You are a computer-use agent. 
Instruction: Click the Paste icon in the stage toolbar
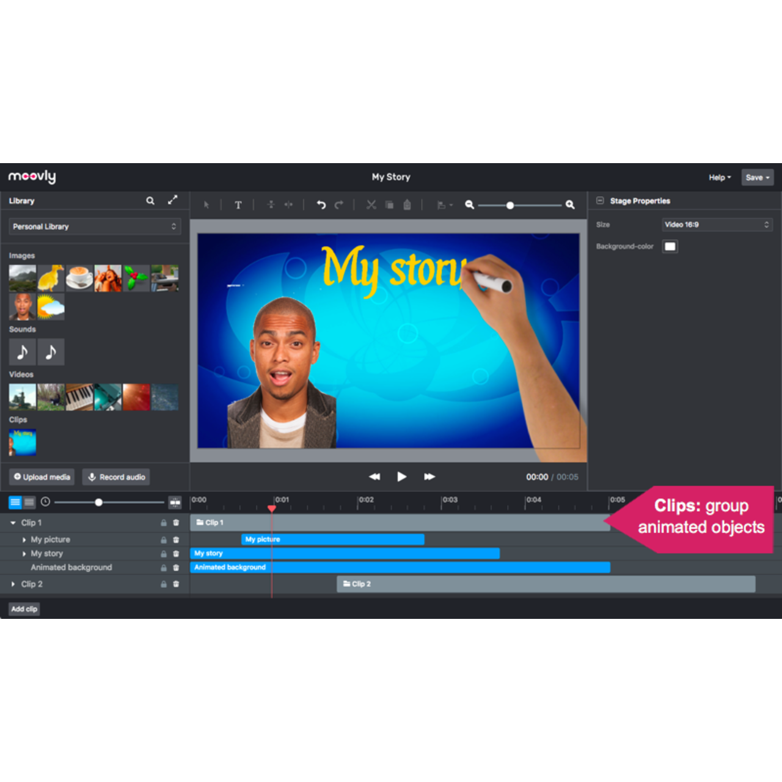tap(407, 205)
